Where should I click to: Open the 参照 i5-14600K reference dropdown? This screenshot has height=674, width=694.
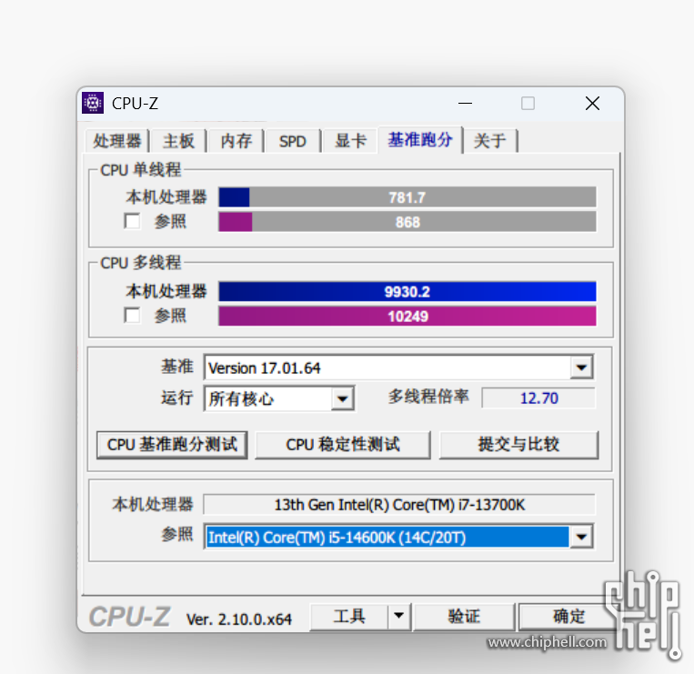click(581, 537)
